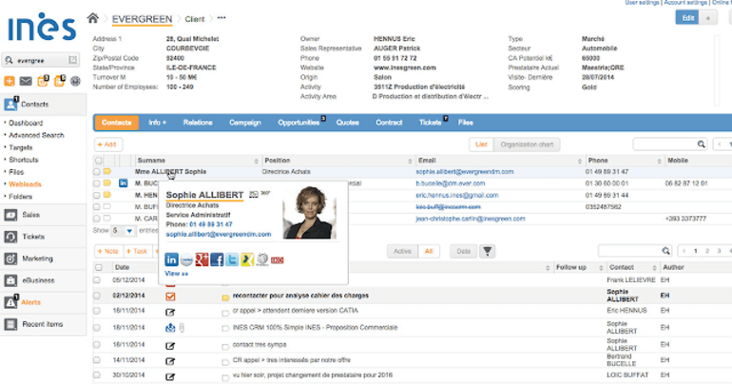Click the funnel filter icon beside Date button
The image size is (732, 384).
click(488, 252)
